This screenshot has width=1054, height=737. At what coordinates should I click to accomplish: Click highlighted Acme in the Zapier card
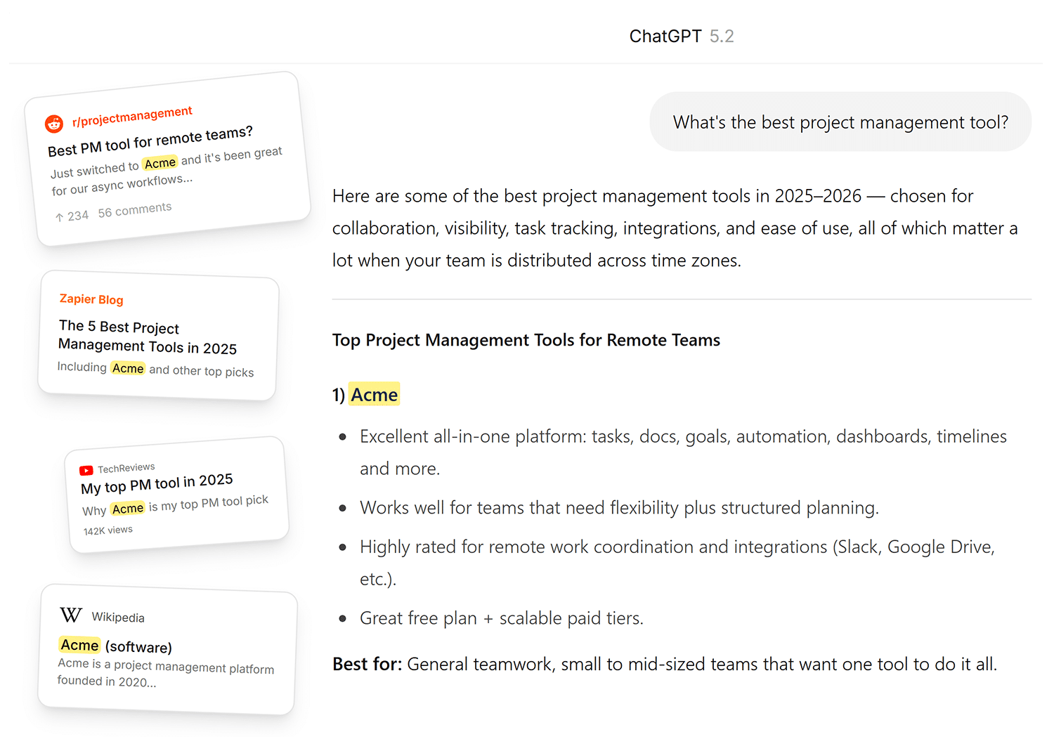128,368
